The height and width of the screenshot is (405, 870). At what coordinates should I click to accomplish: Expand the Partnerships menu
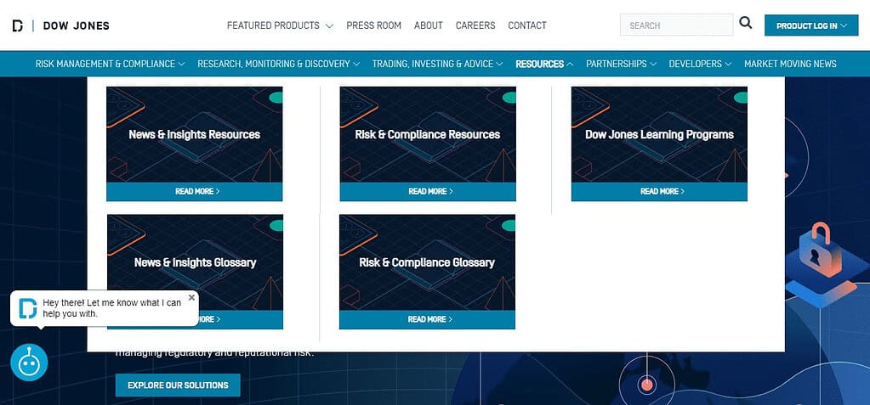point(622,64)
